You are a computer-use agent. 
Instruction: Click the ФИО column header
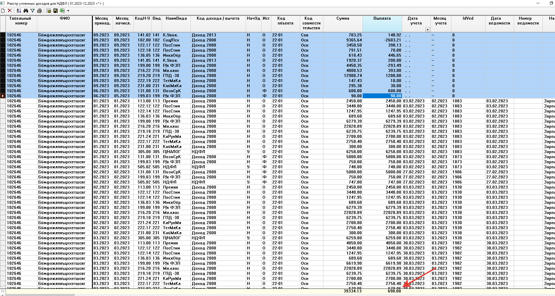(x=65, y=24)
